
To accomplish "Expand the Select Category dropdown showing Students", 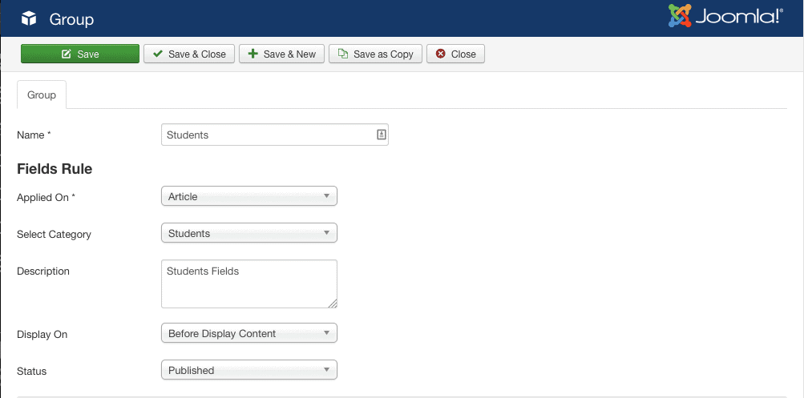I will pyautogui.click(x=249, y=233).
